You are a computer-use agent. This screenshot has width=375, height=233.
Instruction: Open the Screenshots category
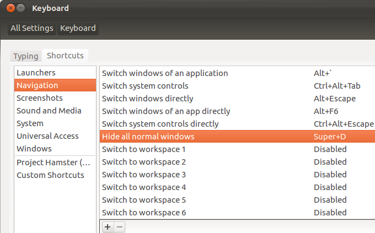pyautogui.click(x=39, y=98)
